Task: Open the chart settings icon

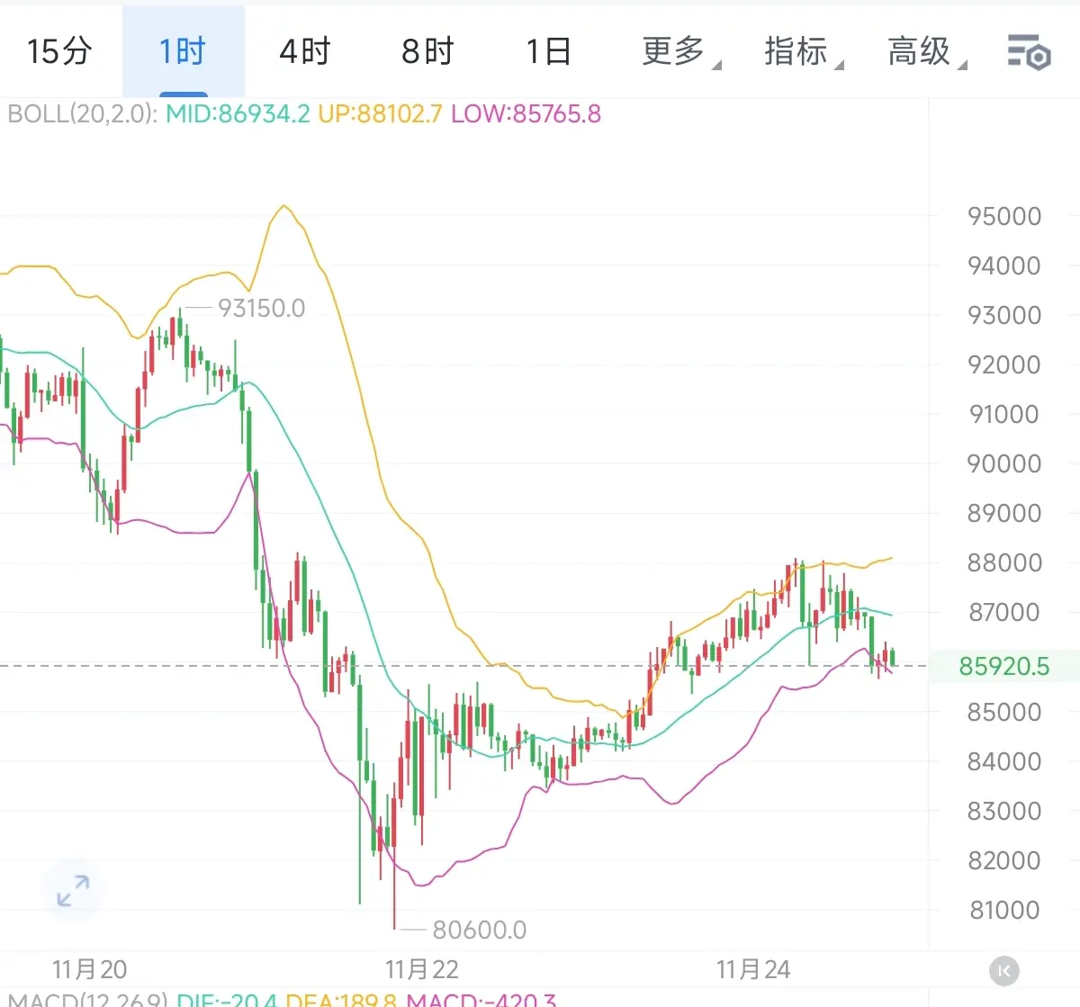Action: [x=1029, y=52]
